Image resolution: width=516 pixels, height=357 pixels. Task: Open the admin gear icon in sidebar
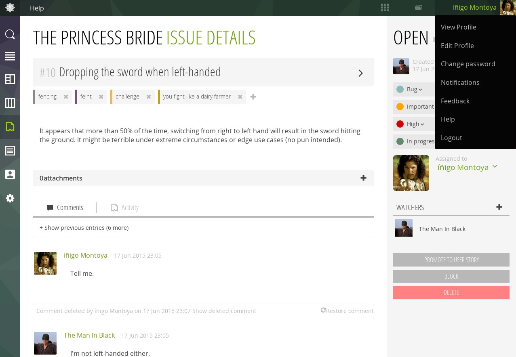pos(10,198)
